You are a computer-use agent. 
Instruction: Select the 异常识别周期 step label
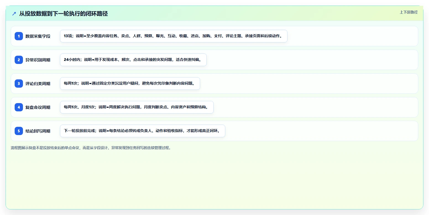(38, 60)
